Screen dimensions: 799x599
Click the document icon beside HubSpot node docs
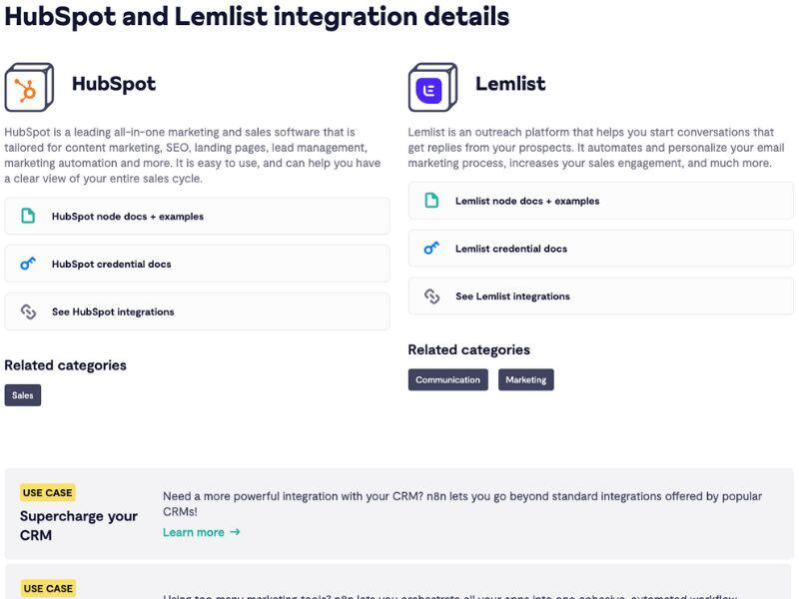[x=28, y=216]
